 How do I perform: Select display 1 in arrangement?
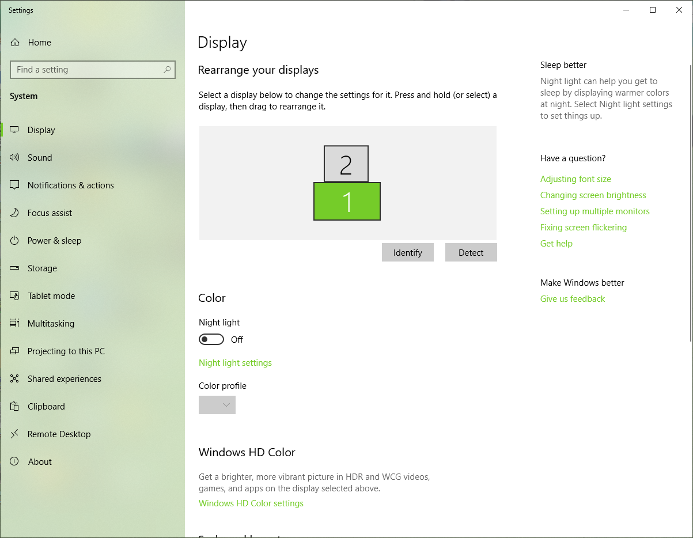click(347, 201)
